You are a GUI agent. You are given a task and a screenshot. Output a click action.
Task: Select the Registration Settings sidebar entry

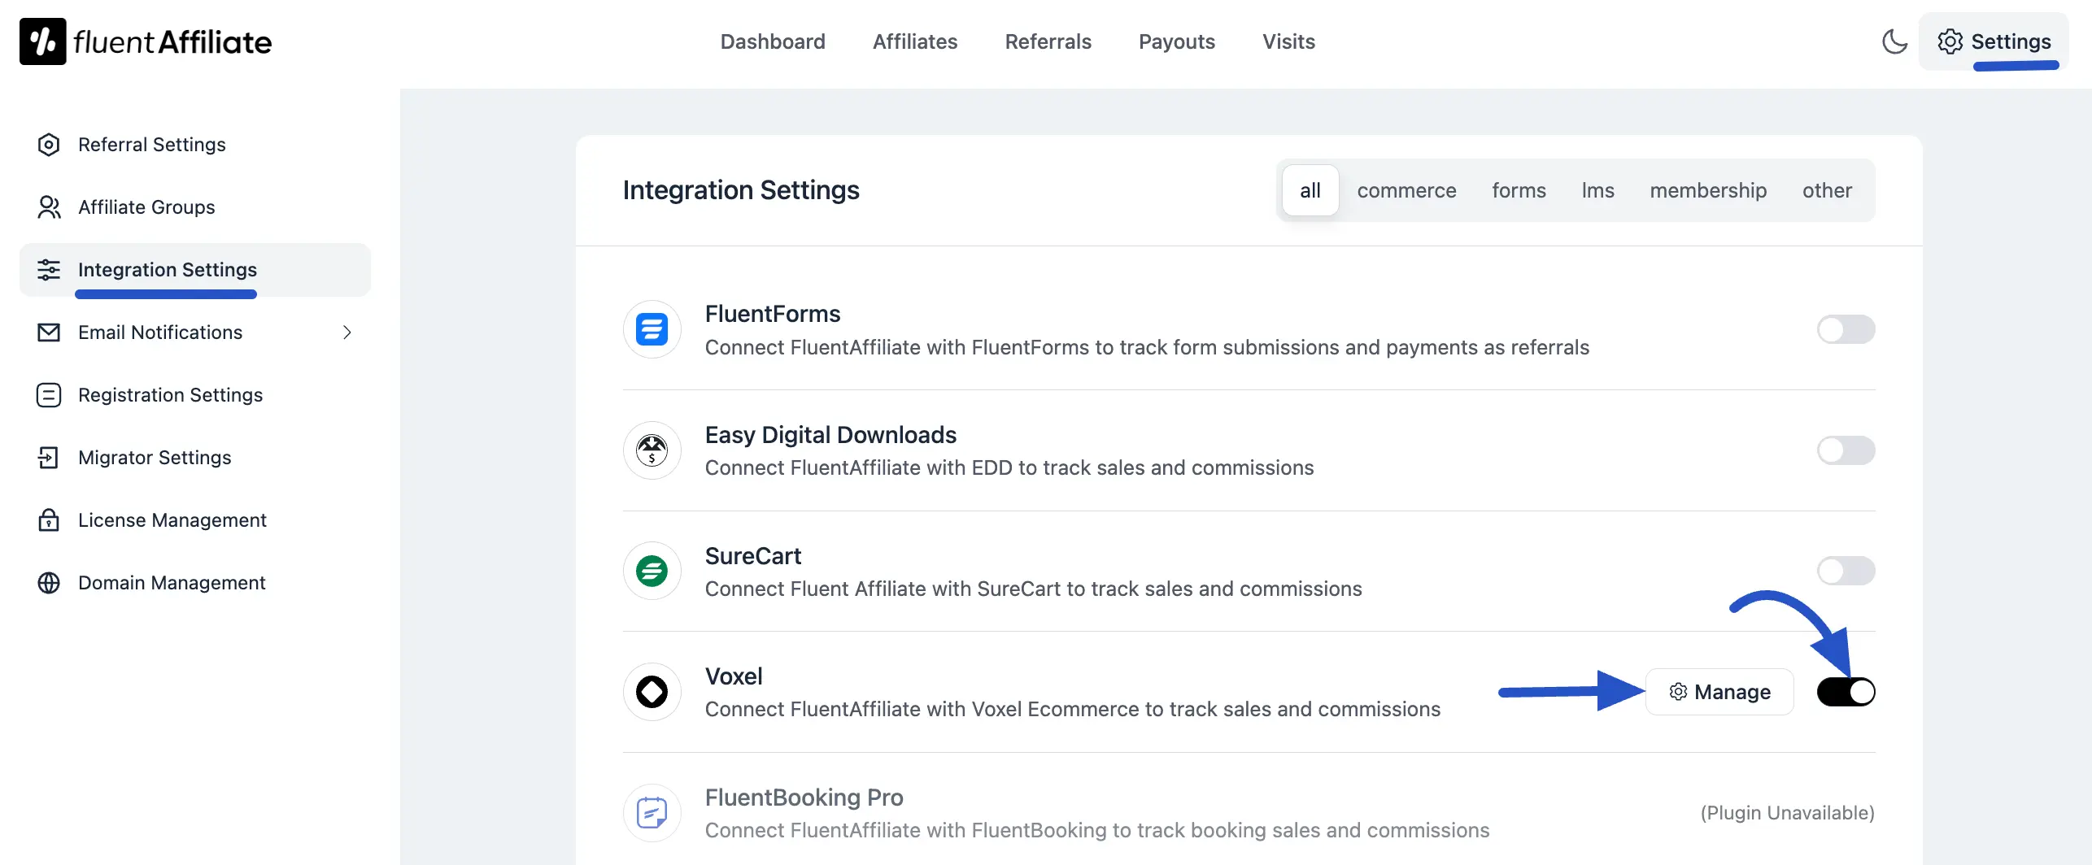[x=169, y=394]
